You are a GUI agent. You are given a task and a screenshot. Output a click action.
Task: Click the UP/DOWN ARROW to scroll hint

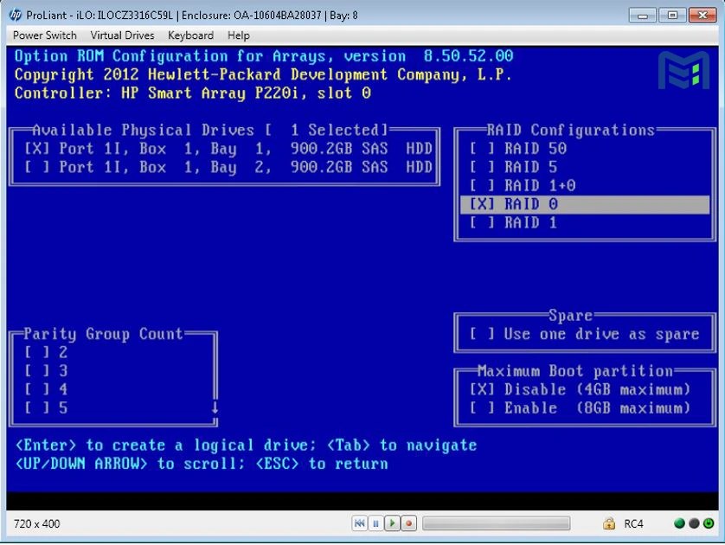pos(201,464)
